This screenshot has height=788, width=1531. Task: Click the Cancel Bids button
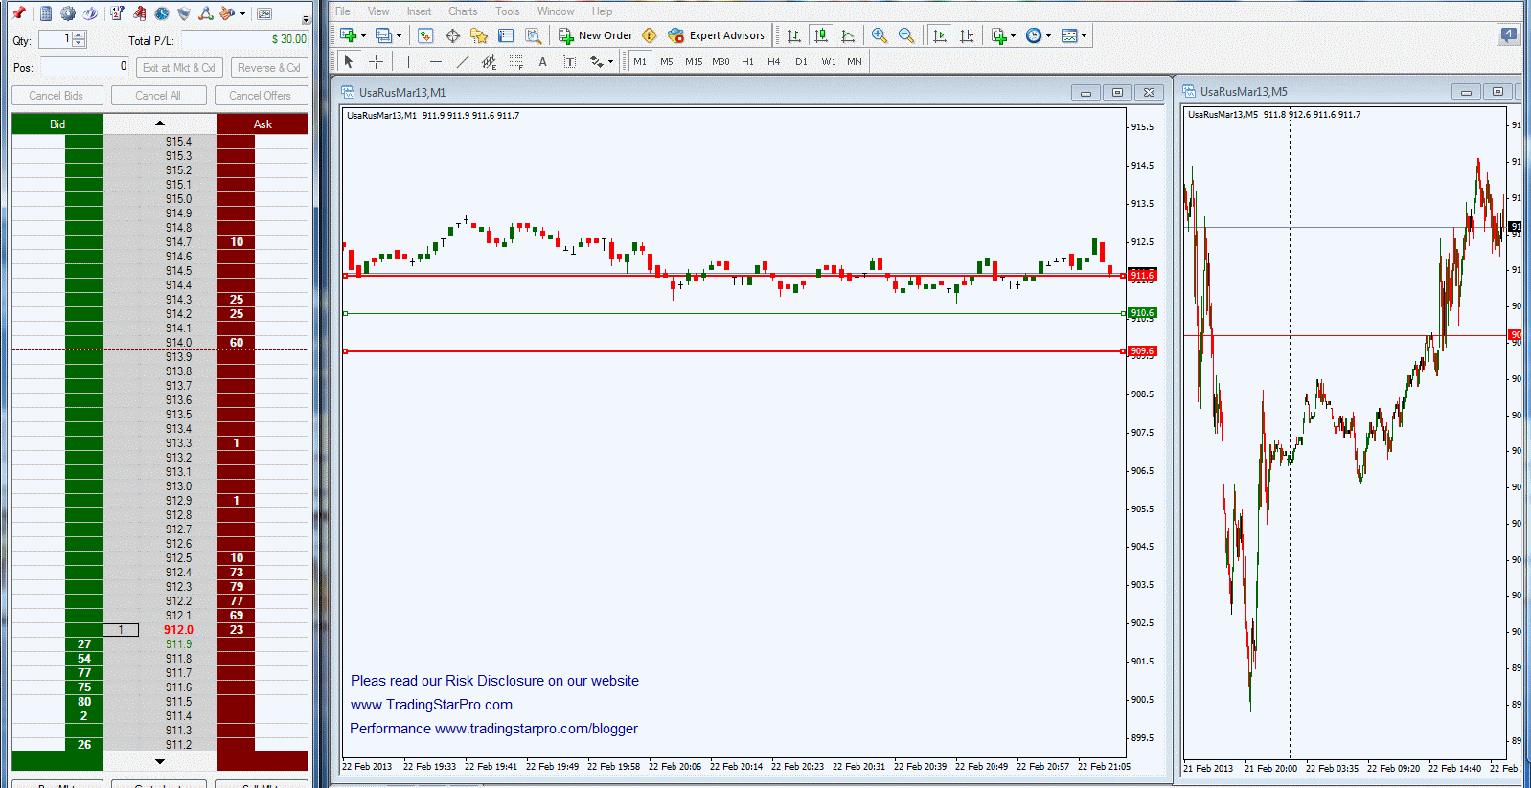click(x=57, y=96)
